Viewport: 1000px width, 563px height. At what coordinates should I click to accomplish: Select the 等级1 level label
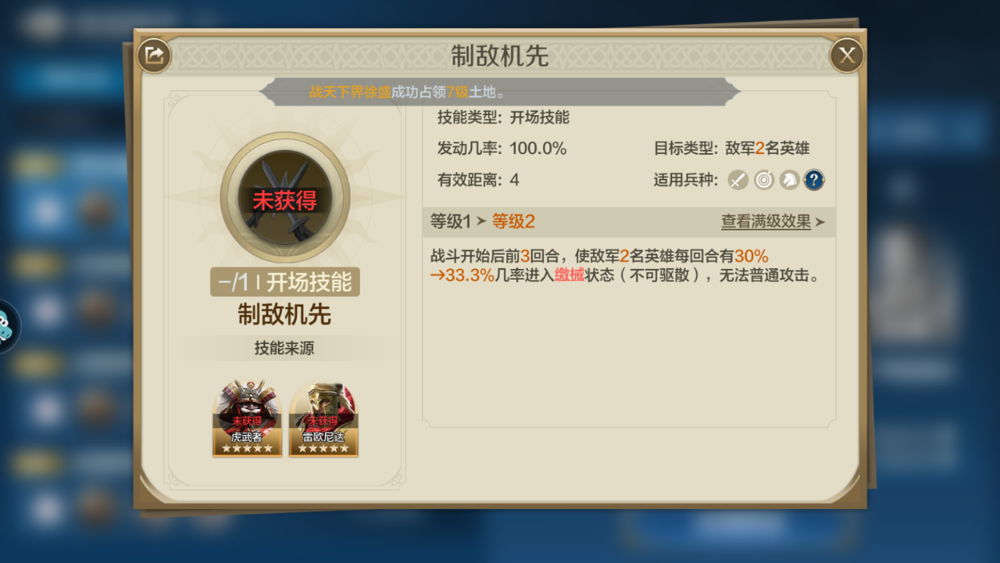pos(451,221)
